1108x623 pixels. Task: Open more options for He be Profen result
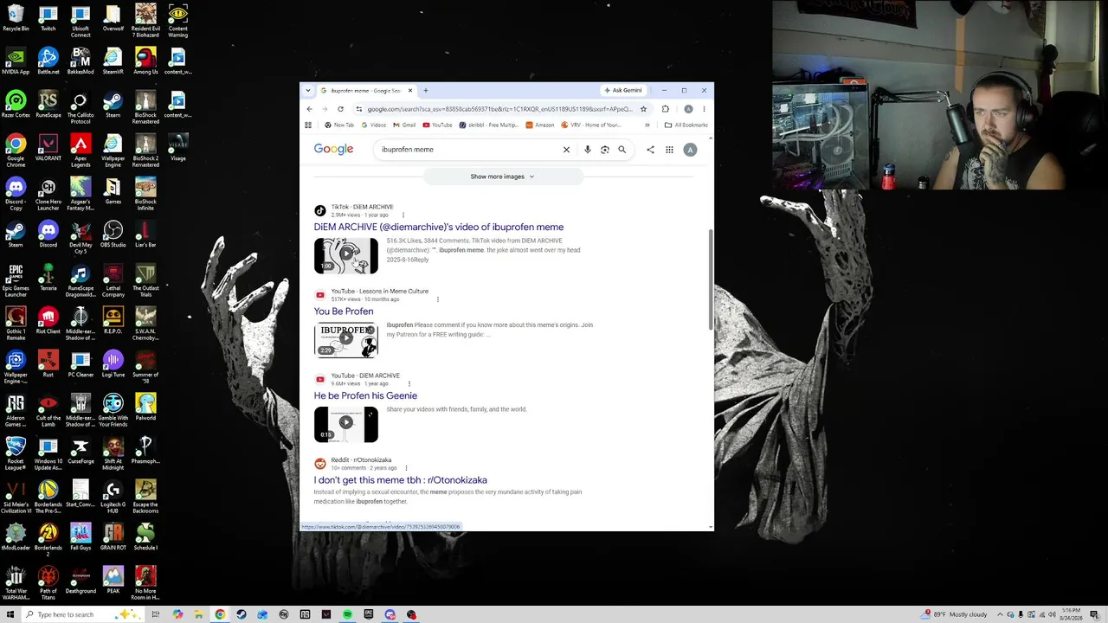(x=409, y=383)
